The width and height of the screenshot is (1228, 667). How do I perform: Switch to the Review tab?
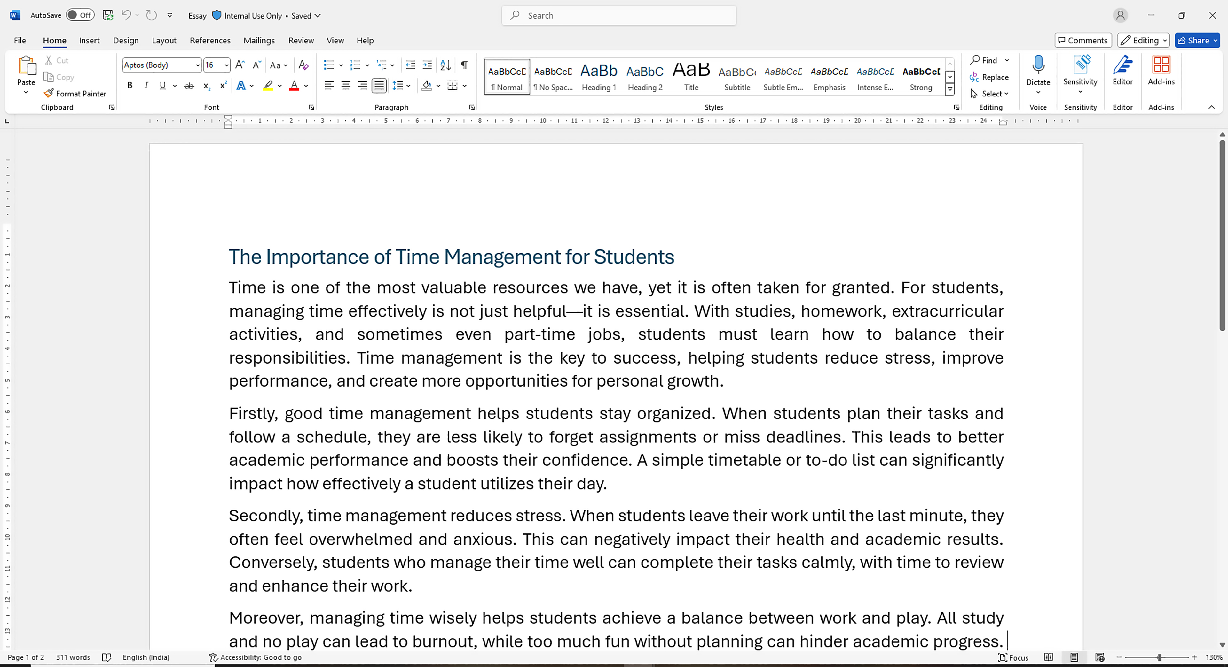[x=301, y=41]
